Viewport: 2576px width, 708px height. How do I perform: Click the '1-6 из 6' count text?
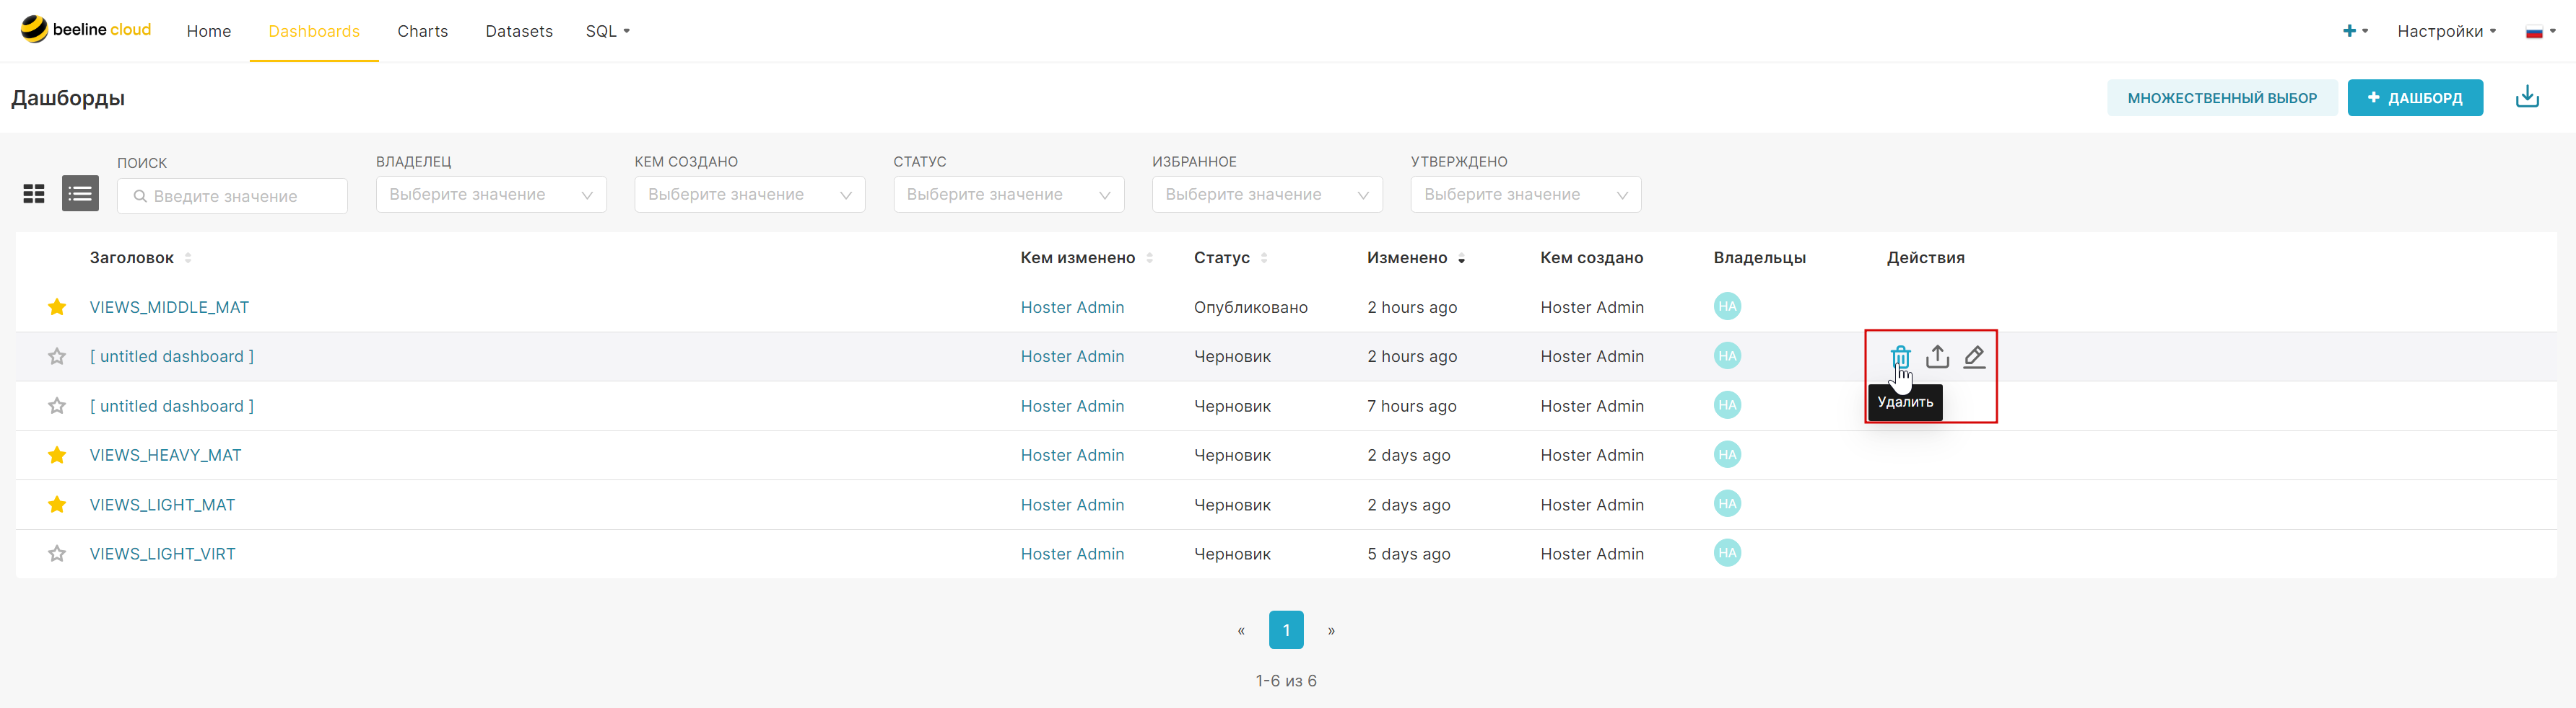[1286, 680]
